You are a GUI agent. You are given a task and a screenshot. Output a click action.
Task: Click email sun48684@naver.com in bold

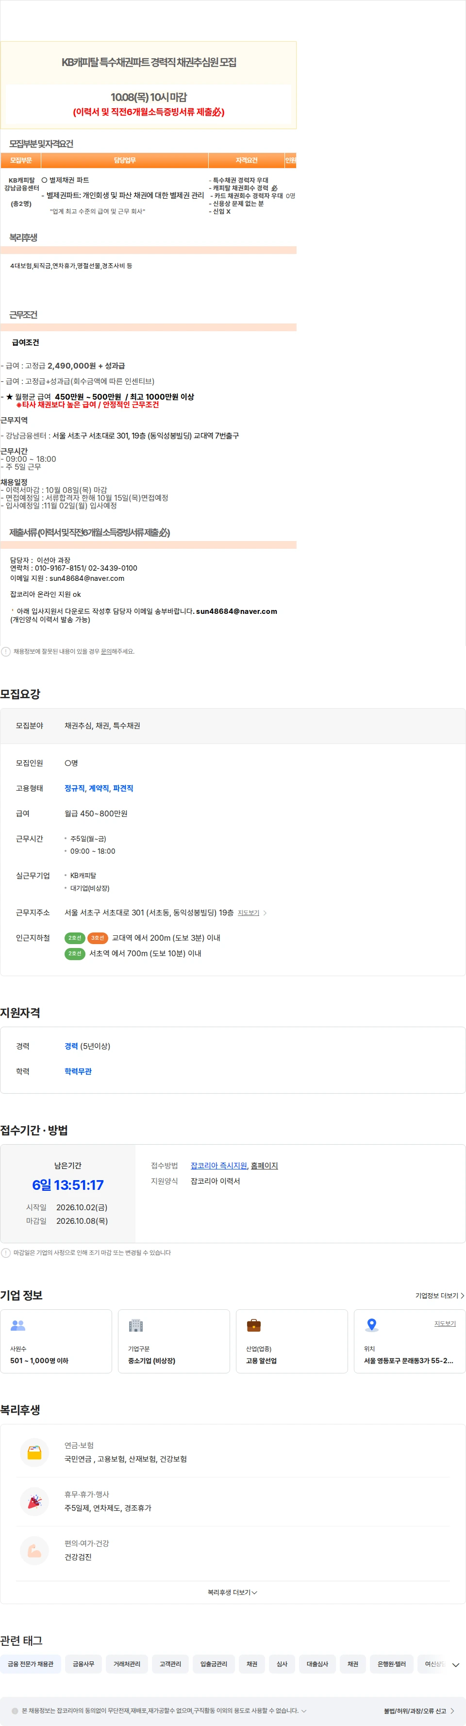236,611
